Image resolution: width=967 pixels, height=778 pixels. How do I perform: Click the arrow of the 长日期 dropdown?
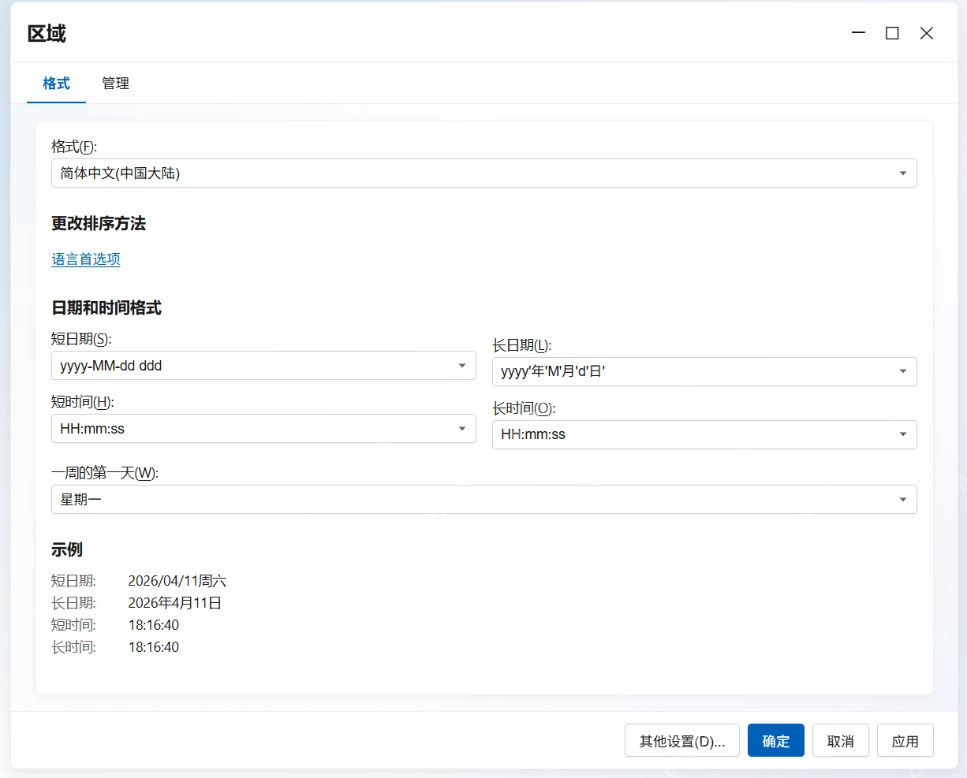pos(903,371)
